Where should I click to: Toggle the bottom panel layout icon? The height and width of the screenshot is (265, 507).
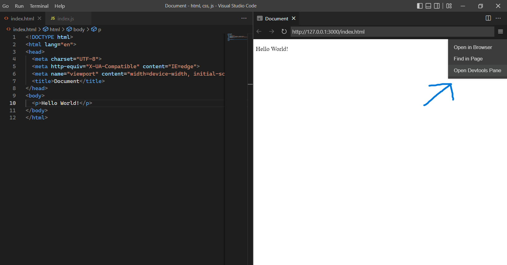(428, 6)
